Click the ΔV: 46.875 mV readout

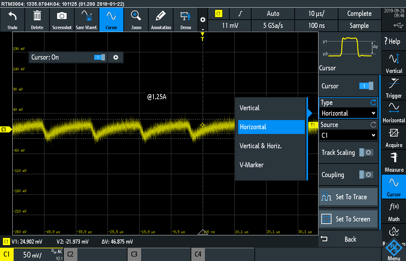(117, 242)
